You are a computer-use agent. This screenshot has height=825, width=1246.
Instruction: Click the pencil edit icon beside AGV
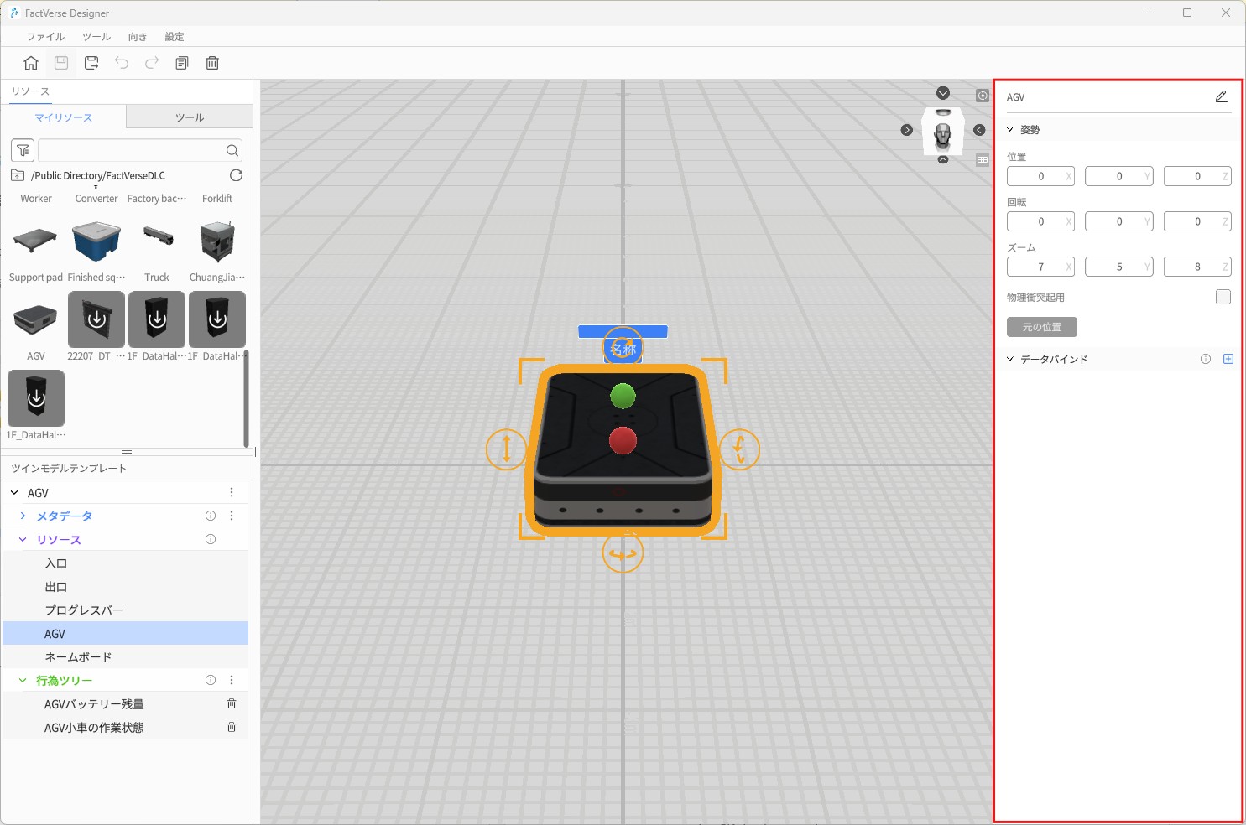(1221, 97)
